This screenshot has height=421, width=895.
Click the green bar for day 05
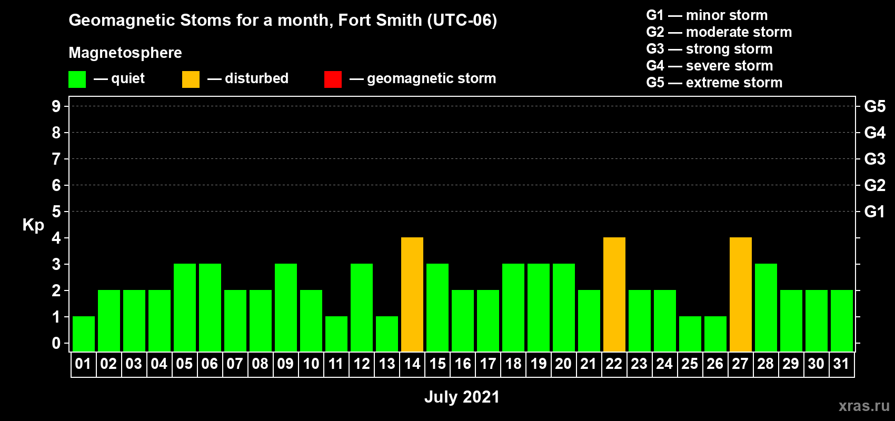[185, 308]
